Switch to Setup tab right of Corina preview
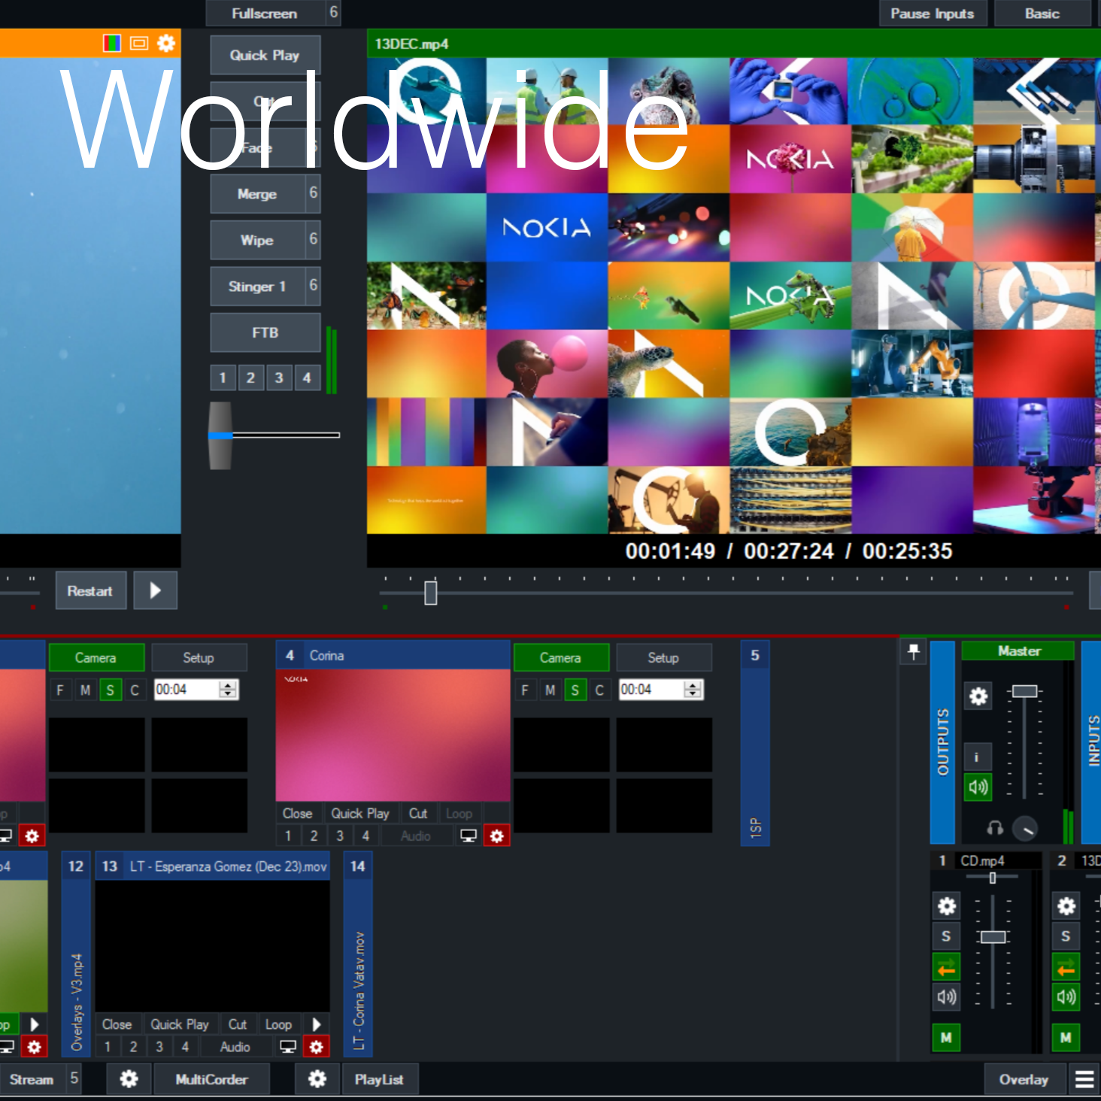1101x1101 pixels. click(663, 658)
